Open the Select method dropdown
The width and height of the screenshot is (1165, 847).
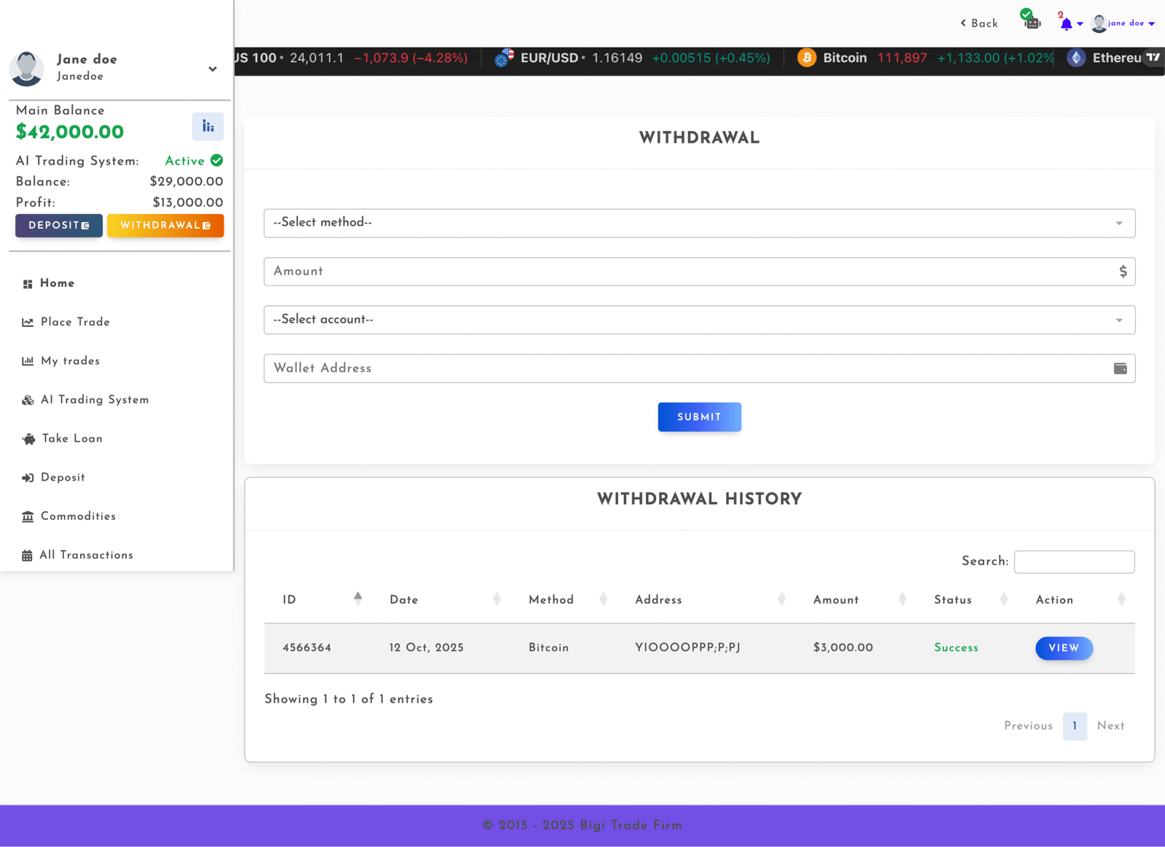pos(699,223)
